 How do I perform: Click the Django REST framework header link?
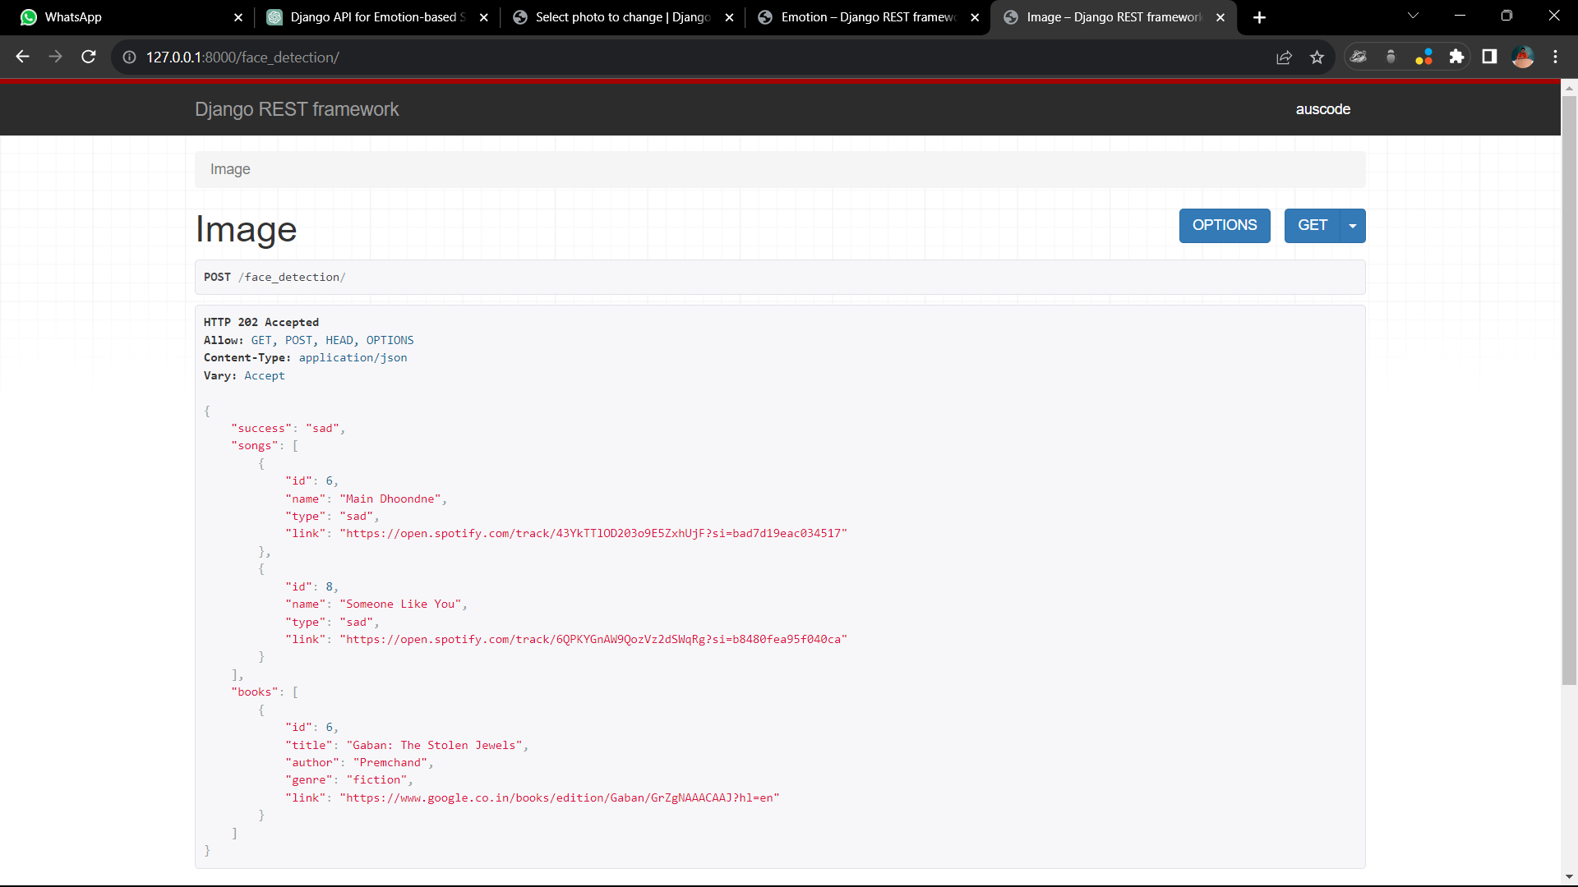point(296,109)
